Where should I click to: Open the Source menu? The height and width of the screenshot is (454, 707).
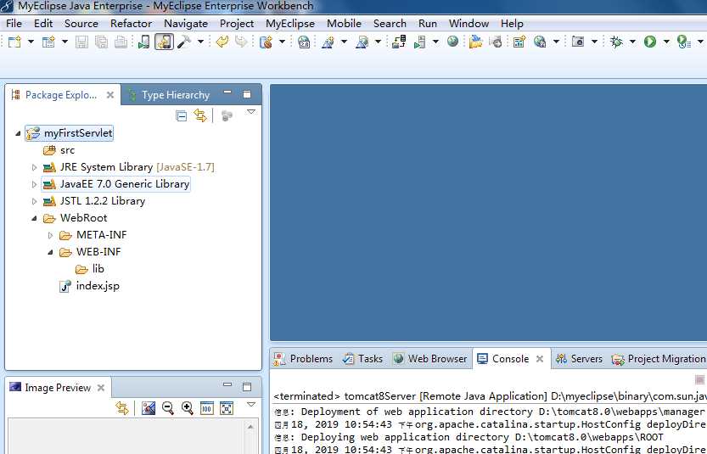tap(81, 24)
